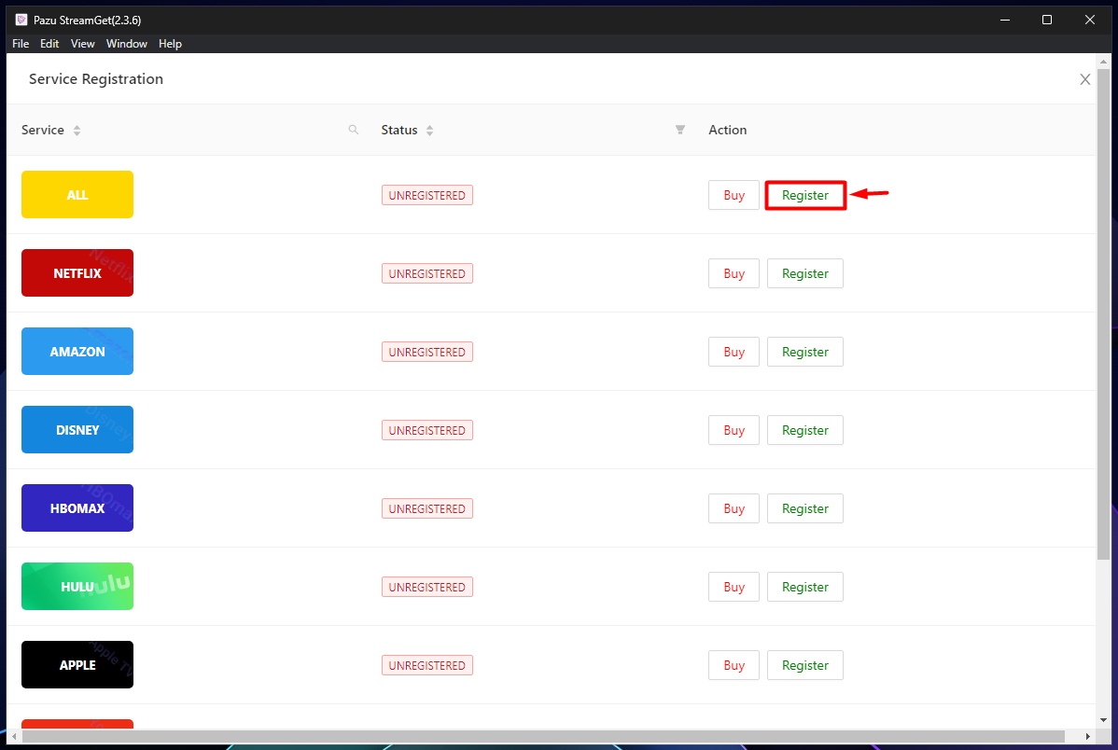1118x750 pixels.
Task: Open the Window menu
Action: (x=126, y=44)
